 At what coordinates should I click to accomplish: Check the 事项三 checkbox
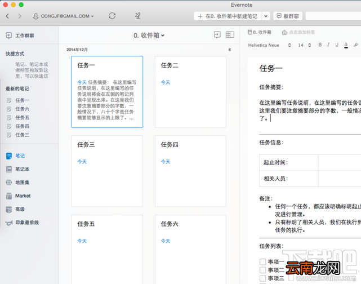click(x=262, y=278)
